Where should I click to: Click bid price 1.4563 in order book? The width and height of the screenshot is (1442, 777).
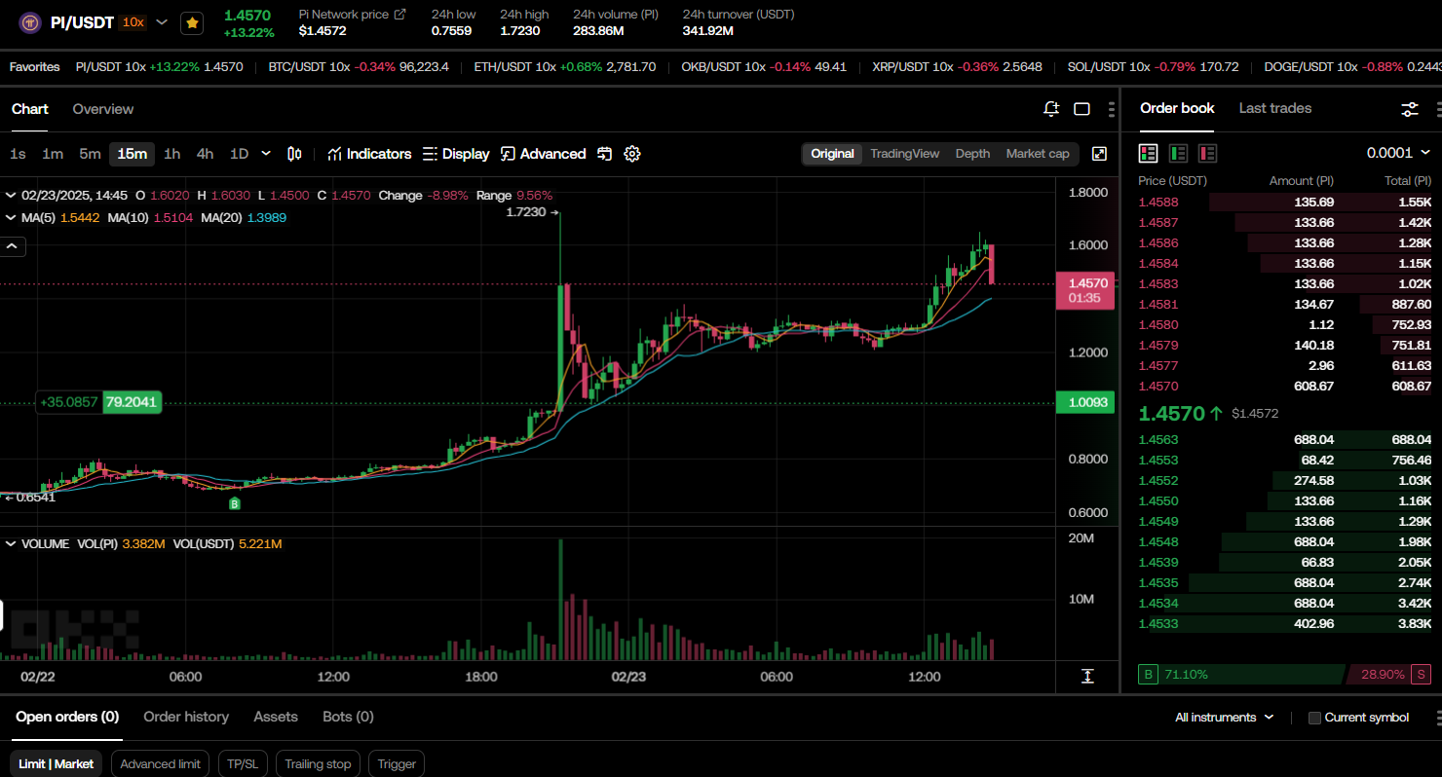click(x=1157, y=440)
